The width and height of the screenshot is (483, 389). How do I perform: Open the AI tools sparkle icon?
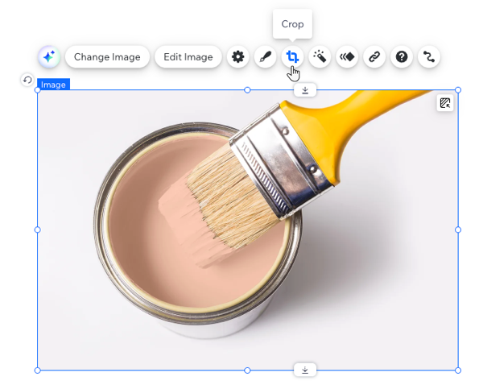[49, 56]
